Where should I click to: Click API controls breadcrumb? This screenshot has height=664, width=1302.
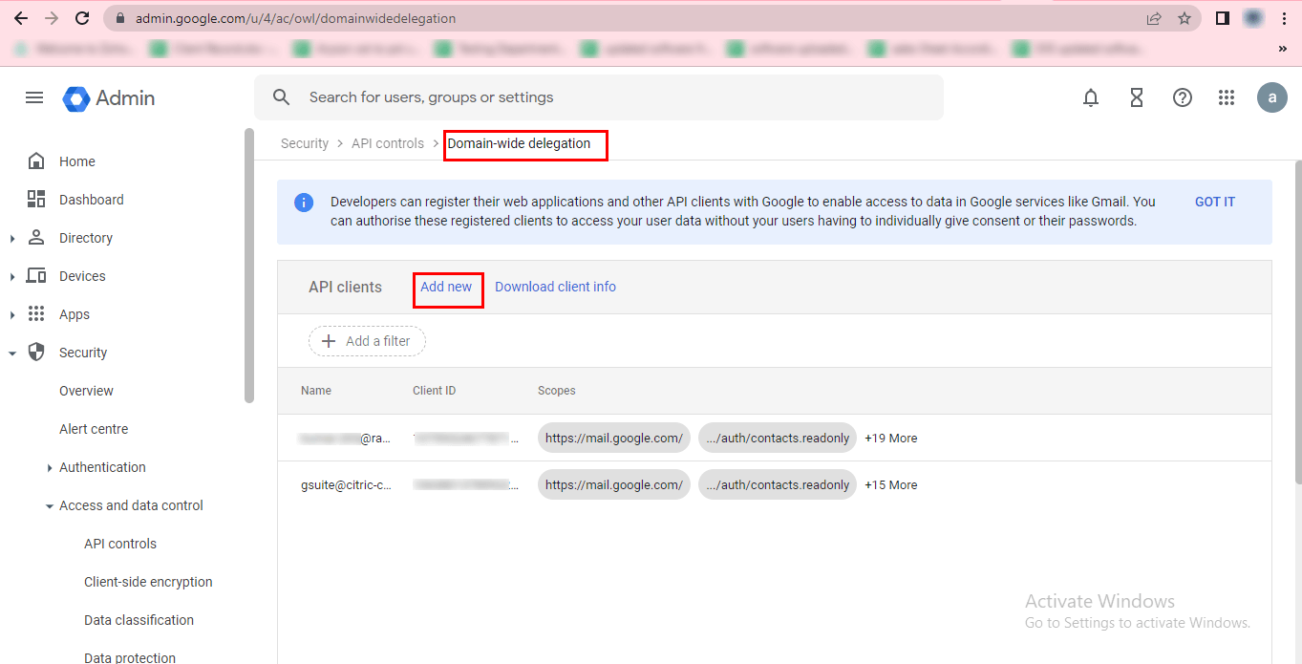click(x=388, y=143)
